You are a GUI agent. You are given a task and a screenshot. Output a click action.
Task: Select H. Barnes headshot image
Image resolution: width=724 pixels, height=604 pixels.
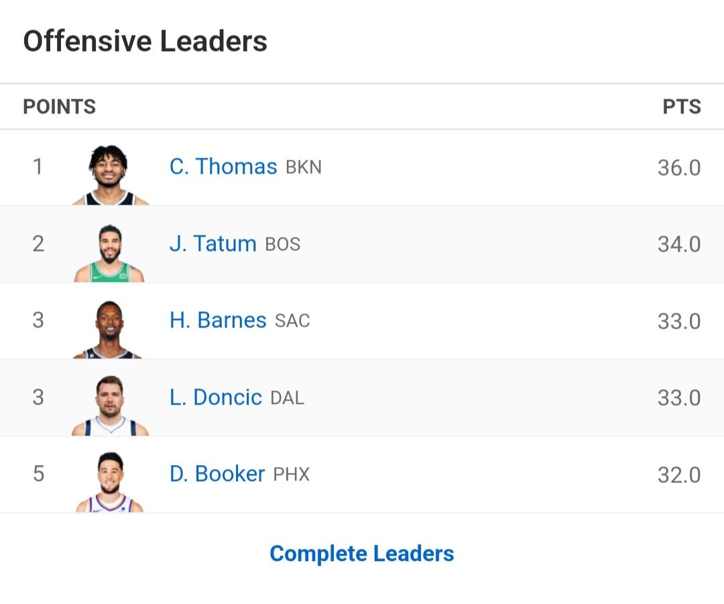tap(110, 329)
